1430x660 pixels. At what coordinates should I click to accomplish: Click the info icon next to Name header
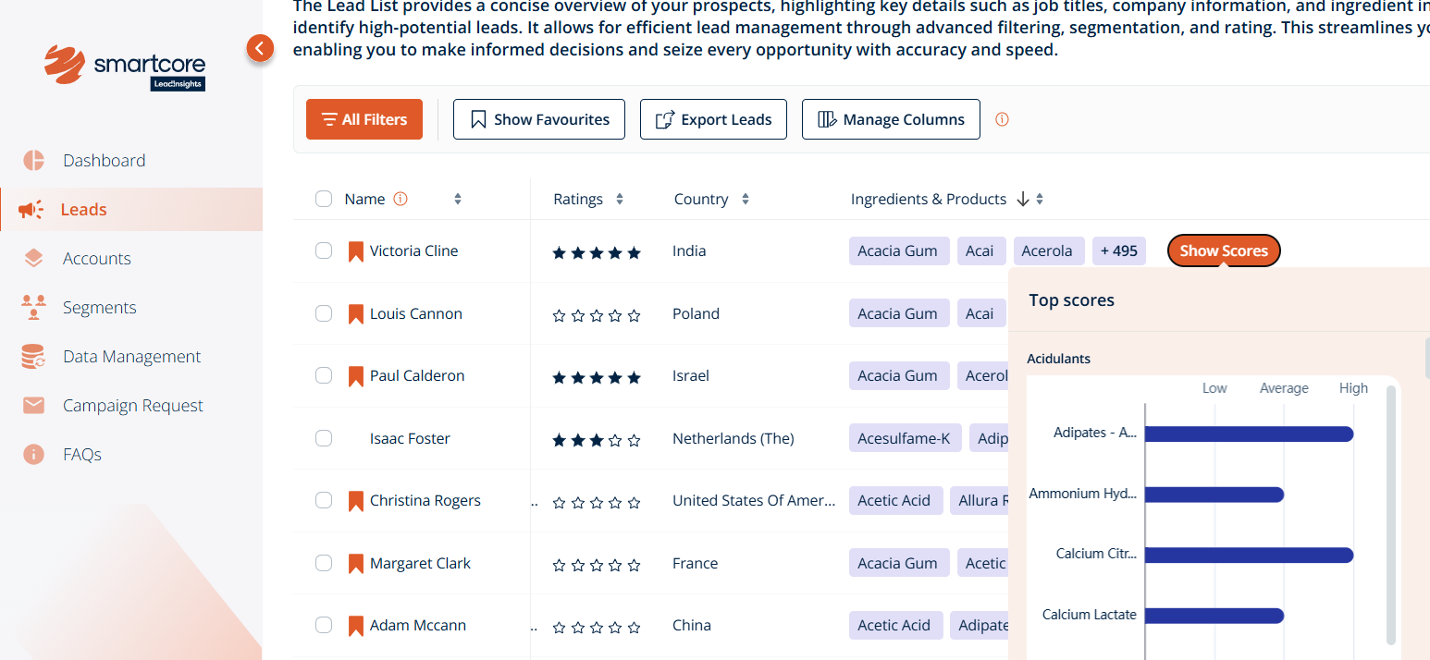click(x=401, y=199)
